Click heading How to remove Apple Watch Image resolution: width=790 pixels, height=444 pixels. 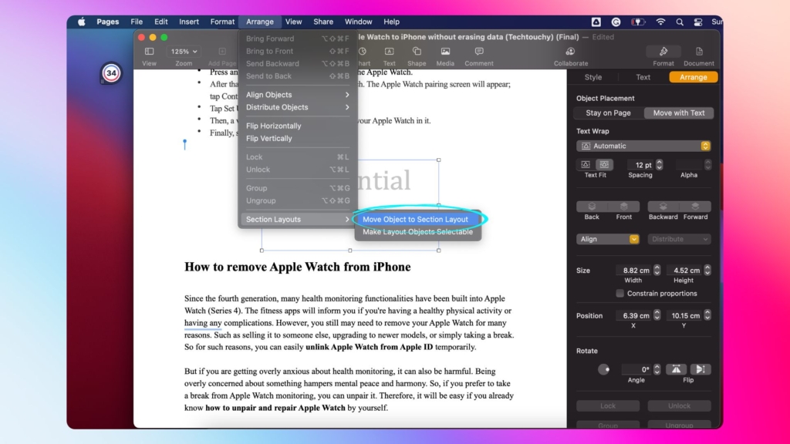point(297,267)
